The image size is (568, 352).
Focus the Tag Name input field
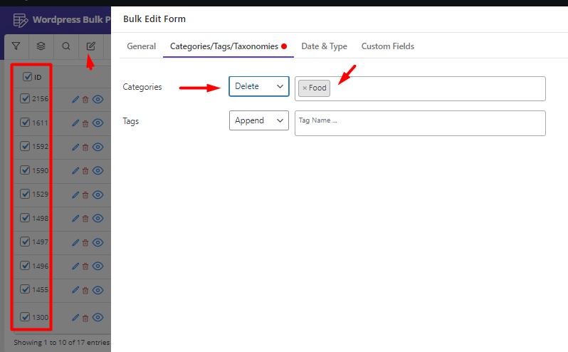click(420, 123)
